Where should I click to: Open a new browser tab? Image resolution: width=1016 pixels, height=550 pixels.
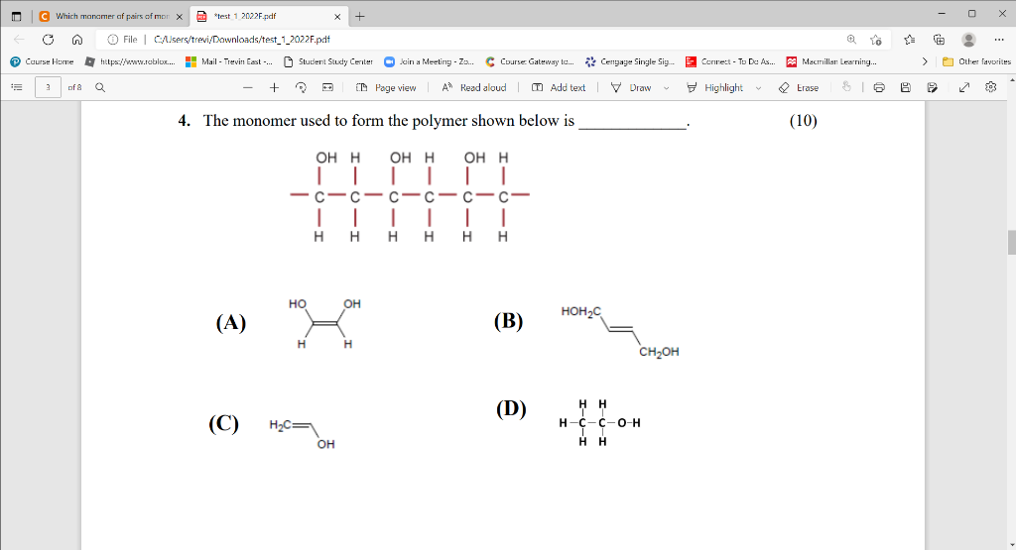(360, 16)
